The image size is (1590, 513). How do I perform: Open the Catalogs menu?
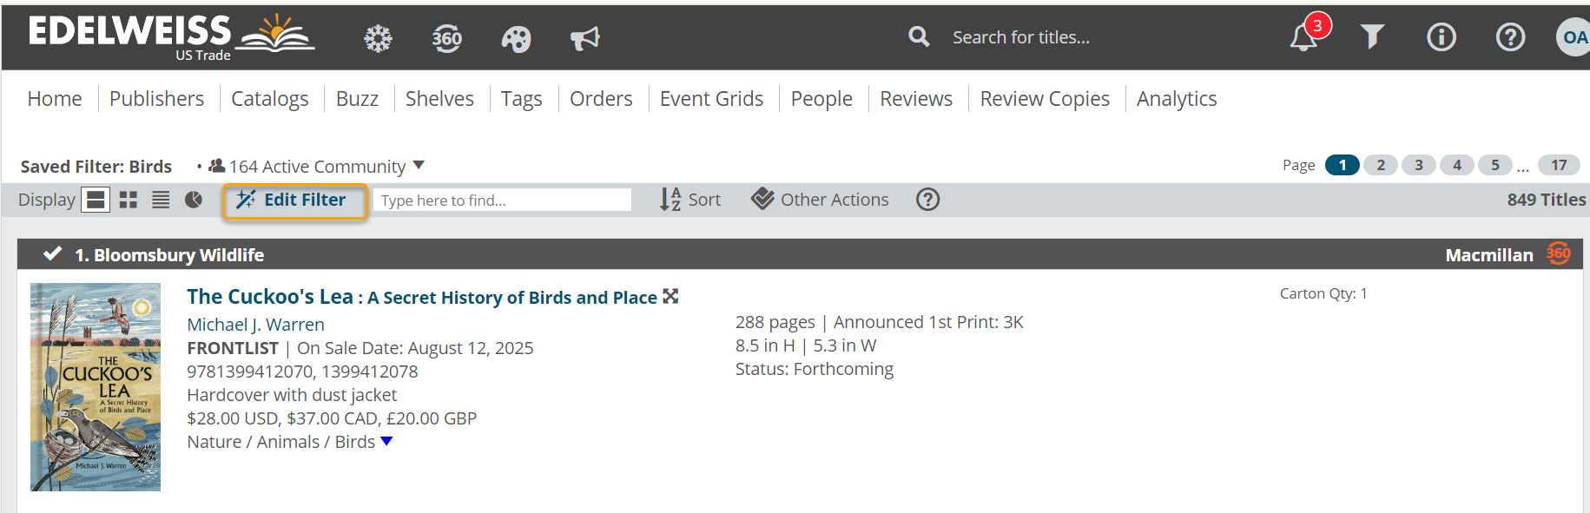(270, 99)
